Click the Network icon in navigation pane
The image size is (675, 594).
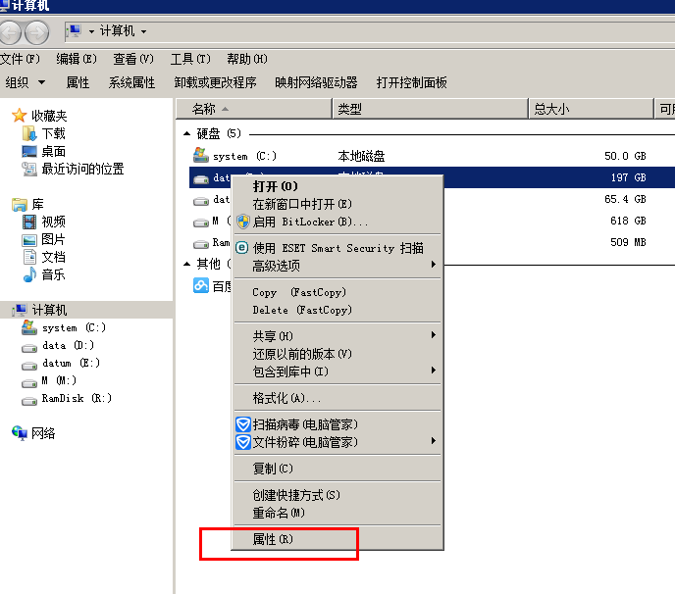pyautogui.click(x=20, y=433)
